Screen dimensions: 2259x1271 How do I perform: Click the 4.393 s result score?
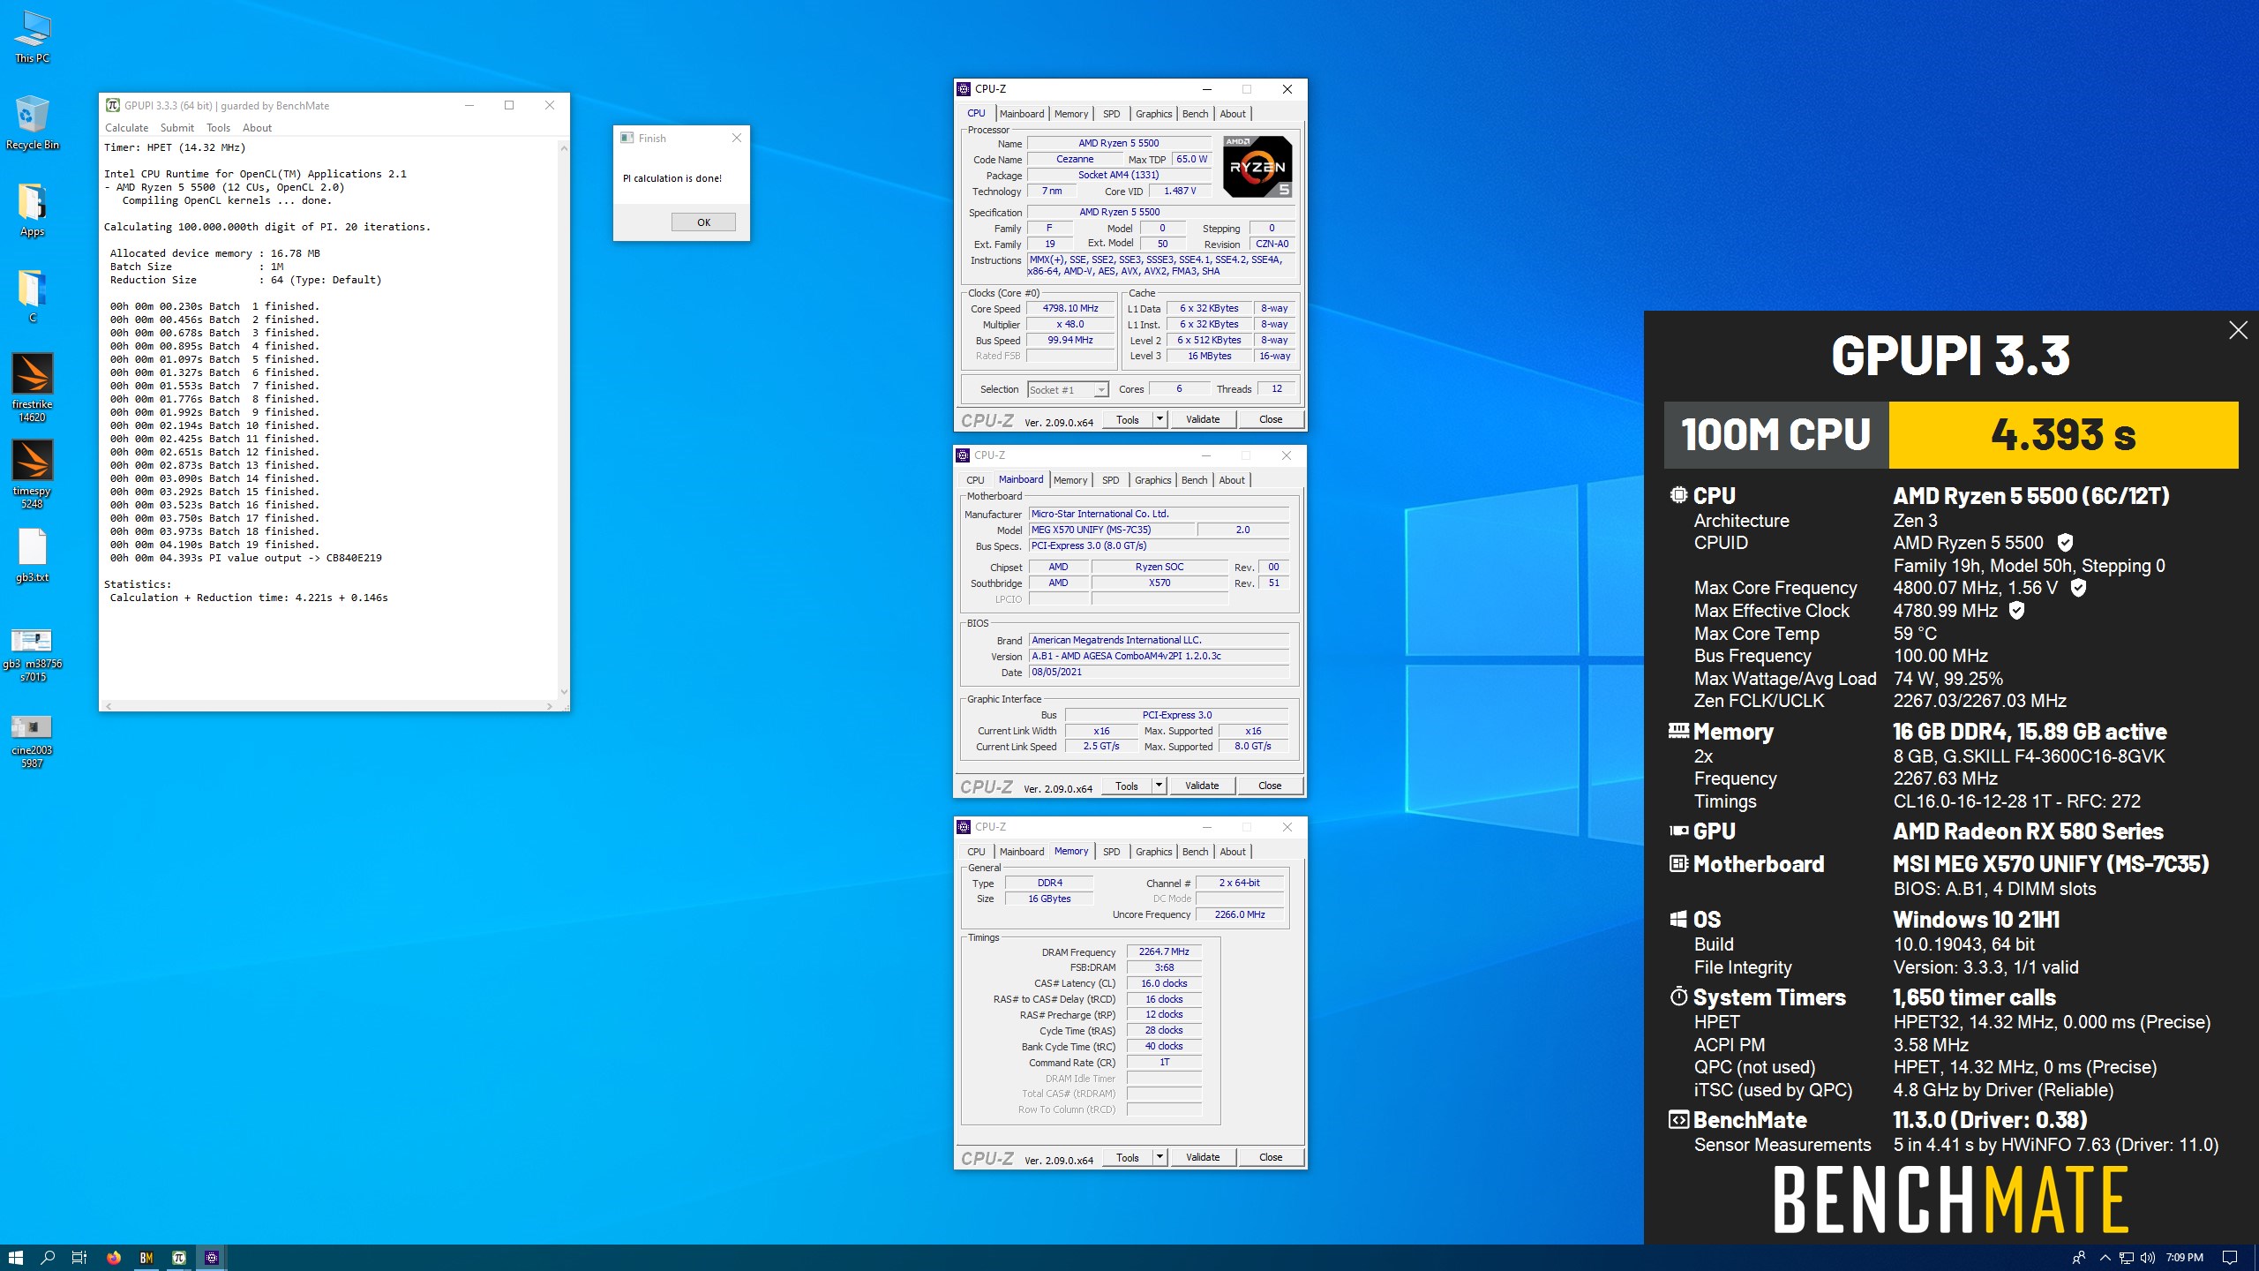[x=2063, y=435]
